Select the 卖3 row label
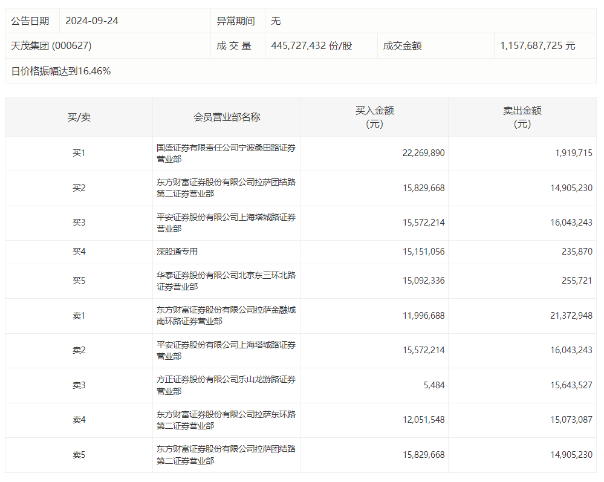The height and width of the screenshot is (482, 604). point(79,385)
